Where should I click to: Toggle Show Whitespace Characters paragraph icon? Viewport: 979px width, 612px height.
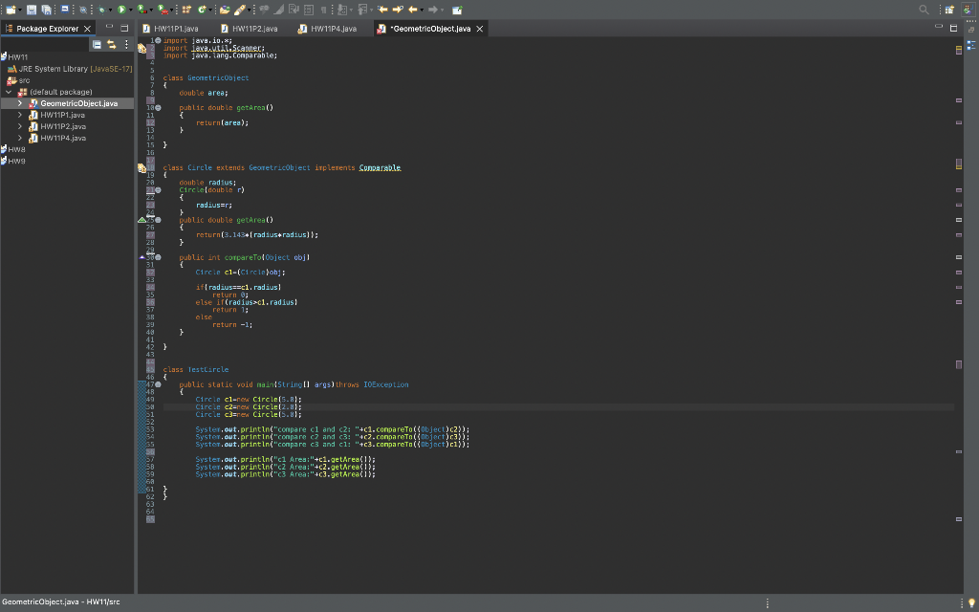click(323, 10)
